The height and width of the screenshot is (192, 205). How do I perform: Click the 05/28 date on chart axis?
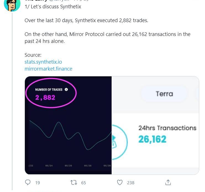[x=88, y=166]
